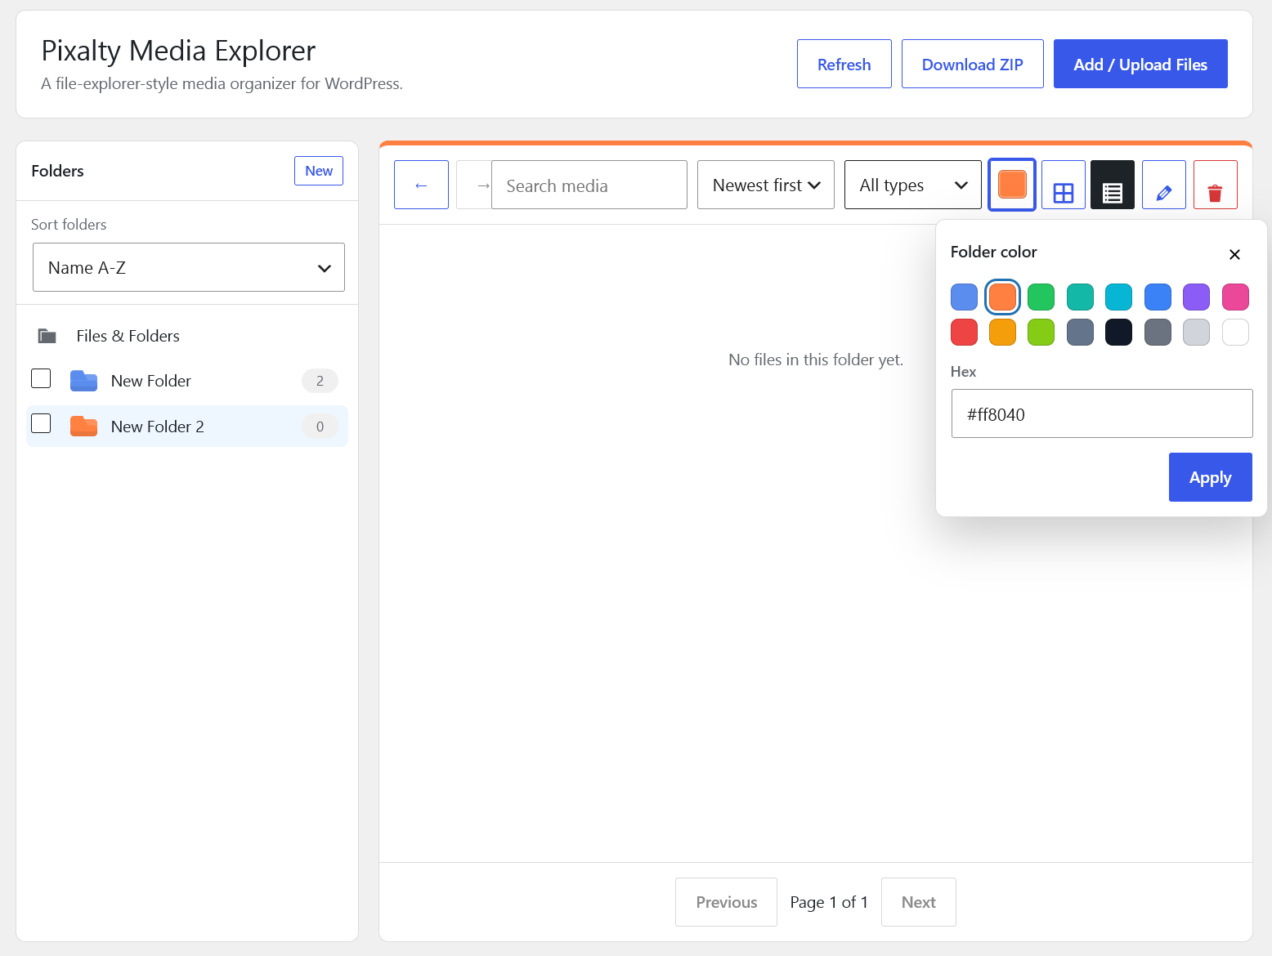1272x956 pixels.
Task: Open the All types filter dropdown
Action: pos(913,185)
